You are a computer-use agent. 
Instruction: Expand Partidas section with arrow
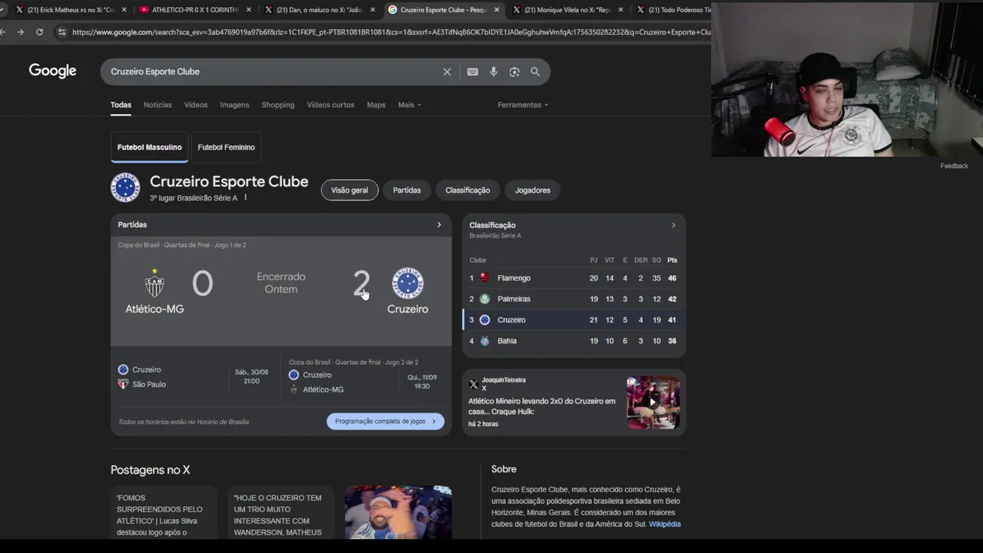tap(439, 224)
